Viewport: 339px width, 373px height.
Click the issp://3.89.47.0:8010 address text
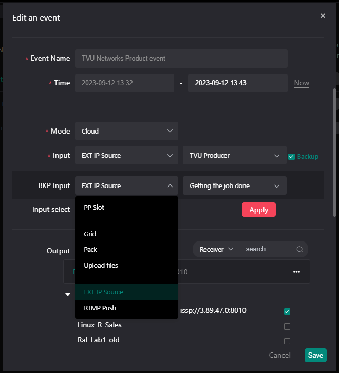213,310
